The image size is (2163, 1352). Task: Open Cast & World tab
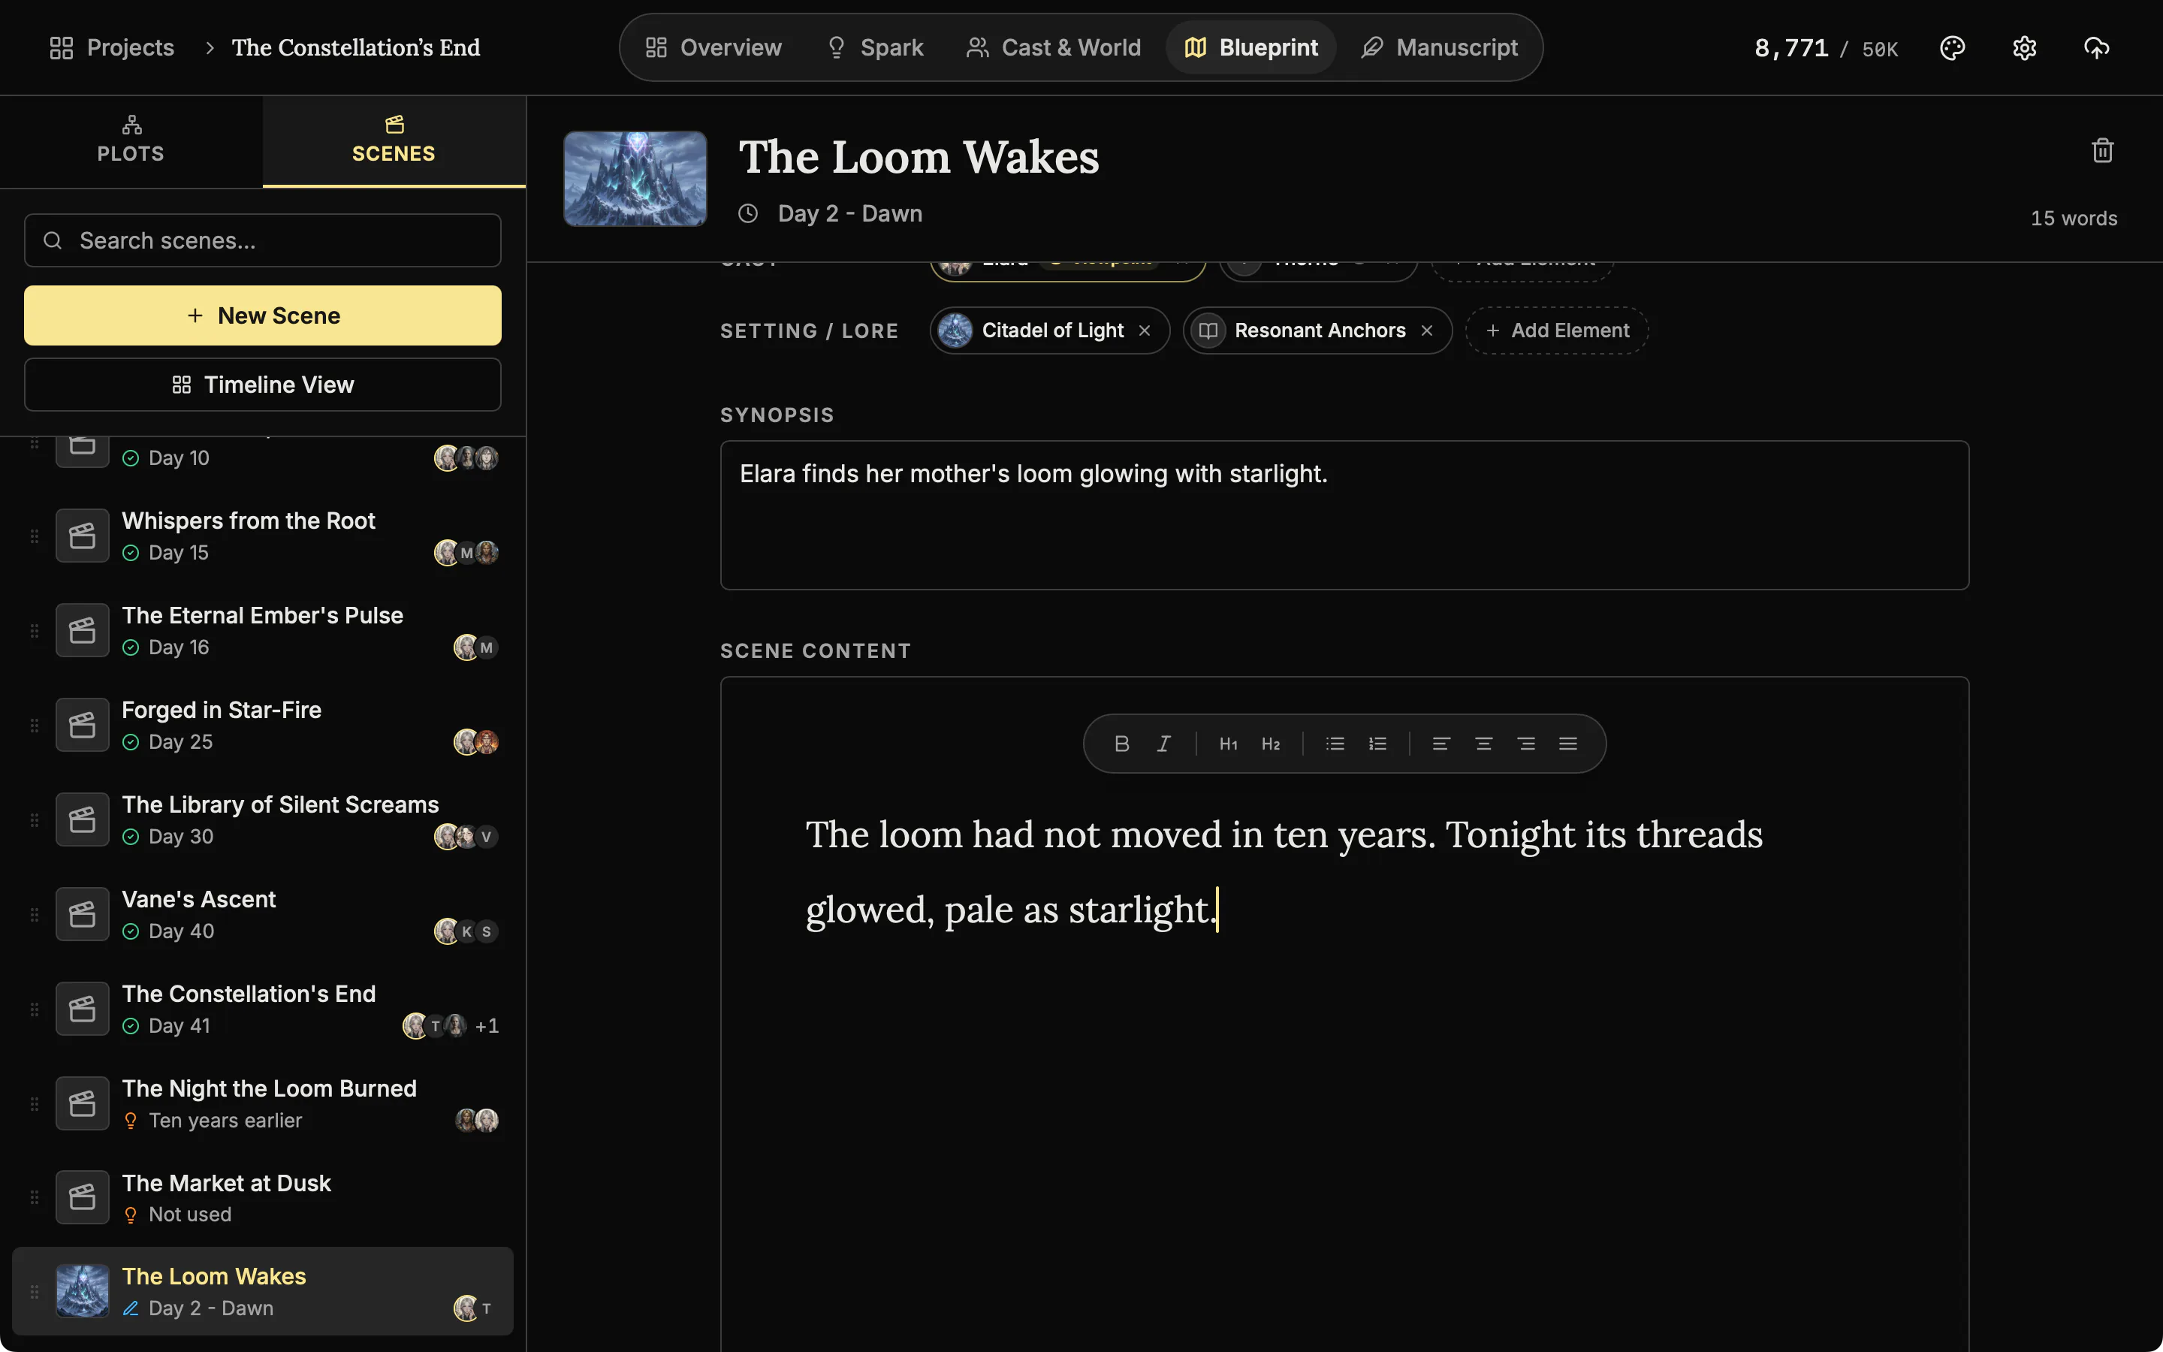click(1053, 47)
